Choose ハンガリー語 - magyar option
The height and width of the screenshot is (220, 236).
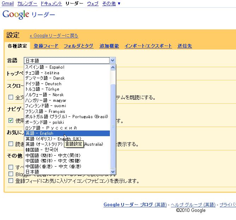67,100
